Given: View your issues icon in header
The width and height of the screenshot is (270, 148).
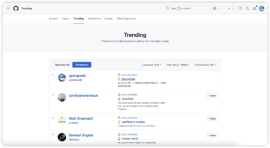Looking at the screenshot, I should (x=241, y=8).
